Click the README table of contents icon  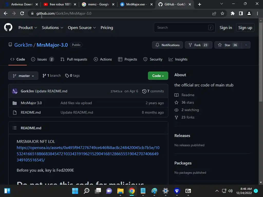[15, 128]
